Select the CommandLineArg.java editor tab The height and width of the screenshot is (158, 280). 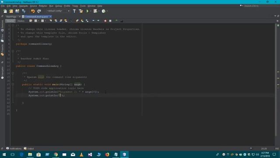[36, 17]
